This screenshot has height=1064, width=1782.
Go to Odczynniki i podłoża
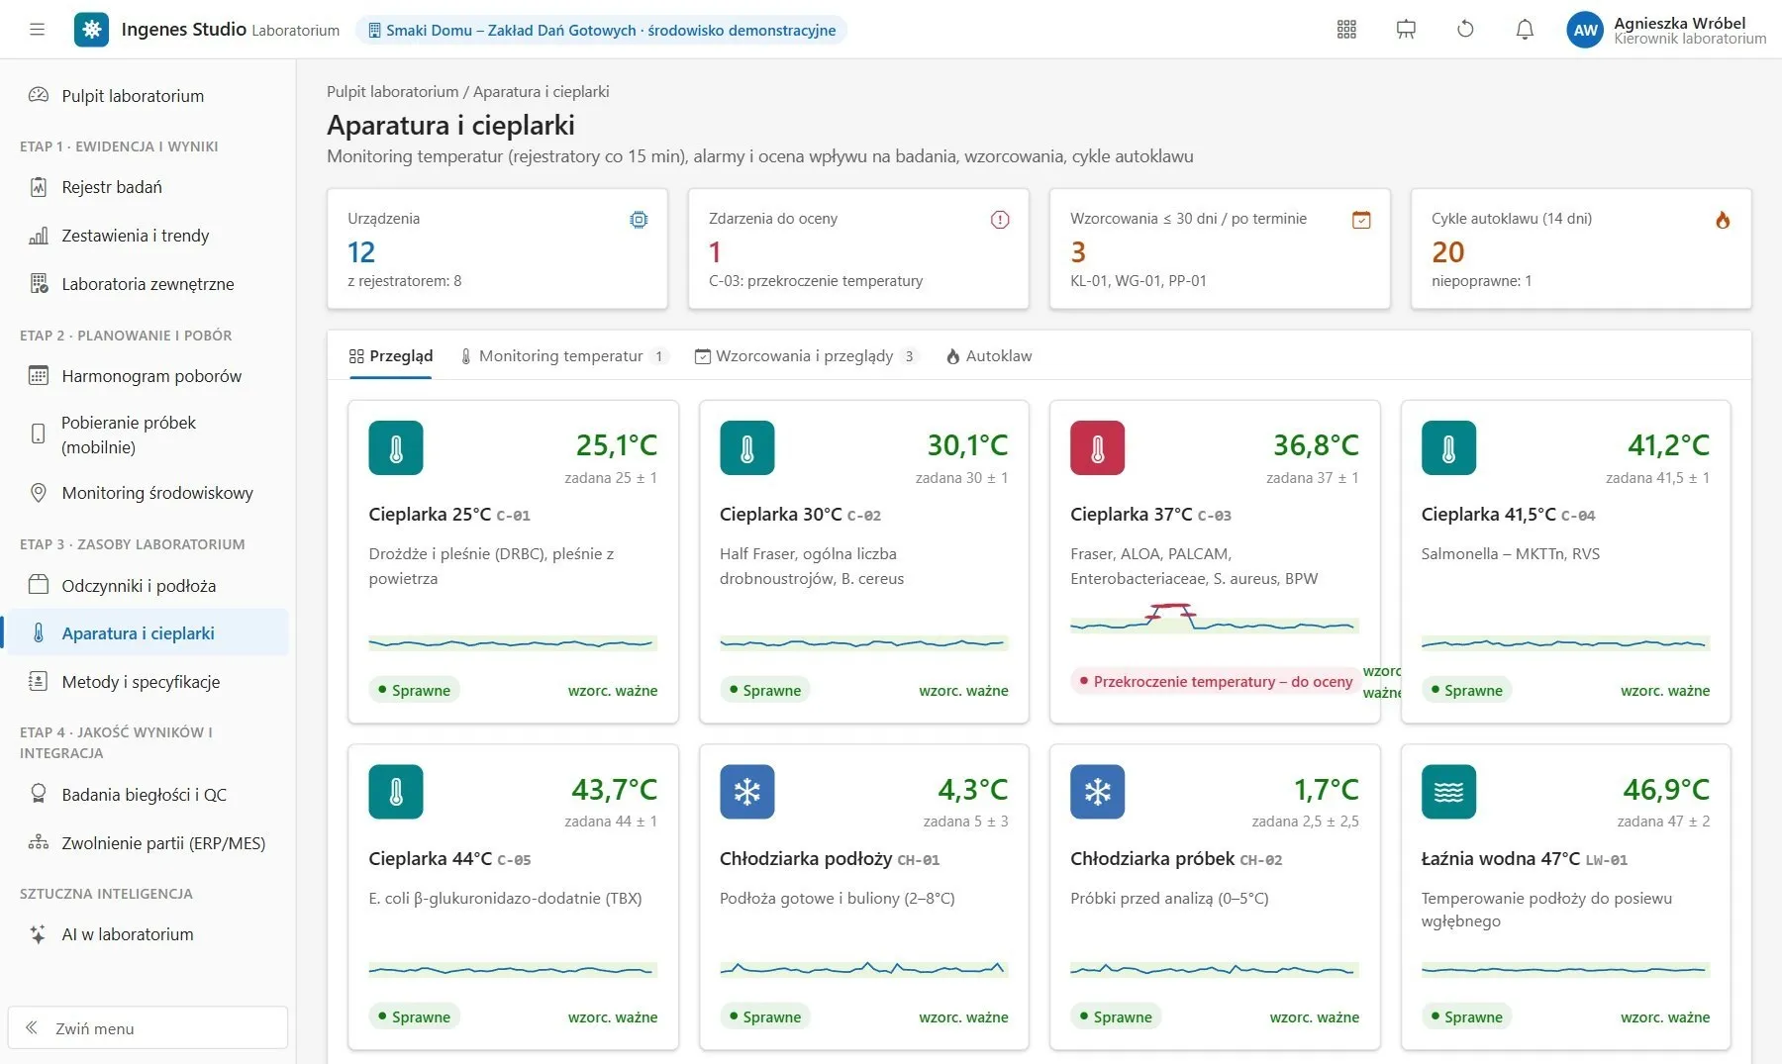(148, 586)
